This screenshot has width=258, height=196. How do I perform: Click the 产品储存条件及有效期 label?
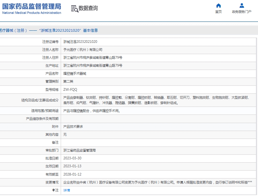pos(42,119)
